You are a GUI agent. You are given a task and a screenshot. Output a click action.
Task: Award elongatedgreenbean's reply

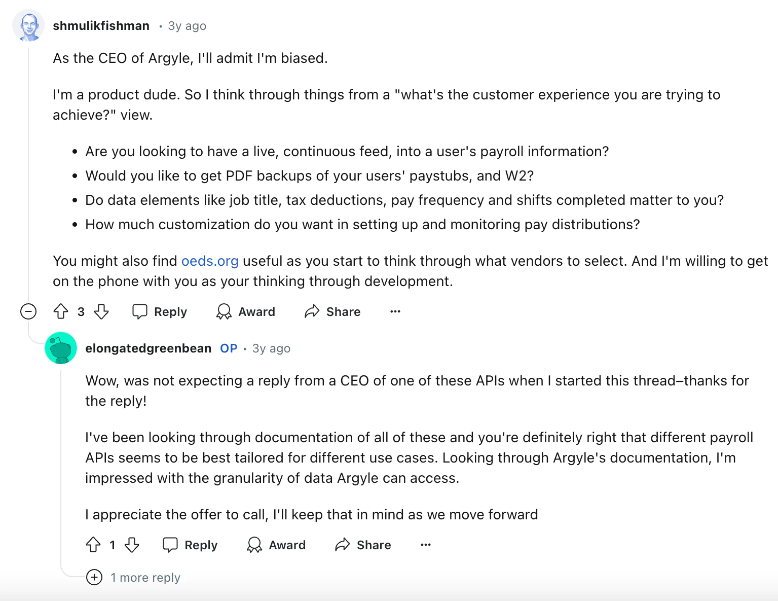point(276,545)
